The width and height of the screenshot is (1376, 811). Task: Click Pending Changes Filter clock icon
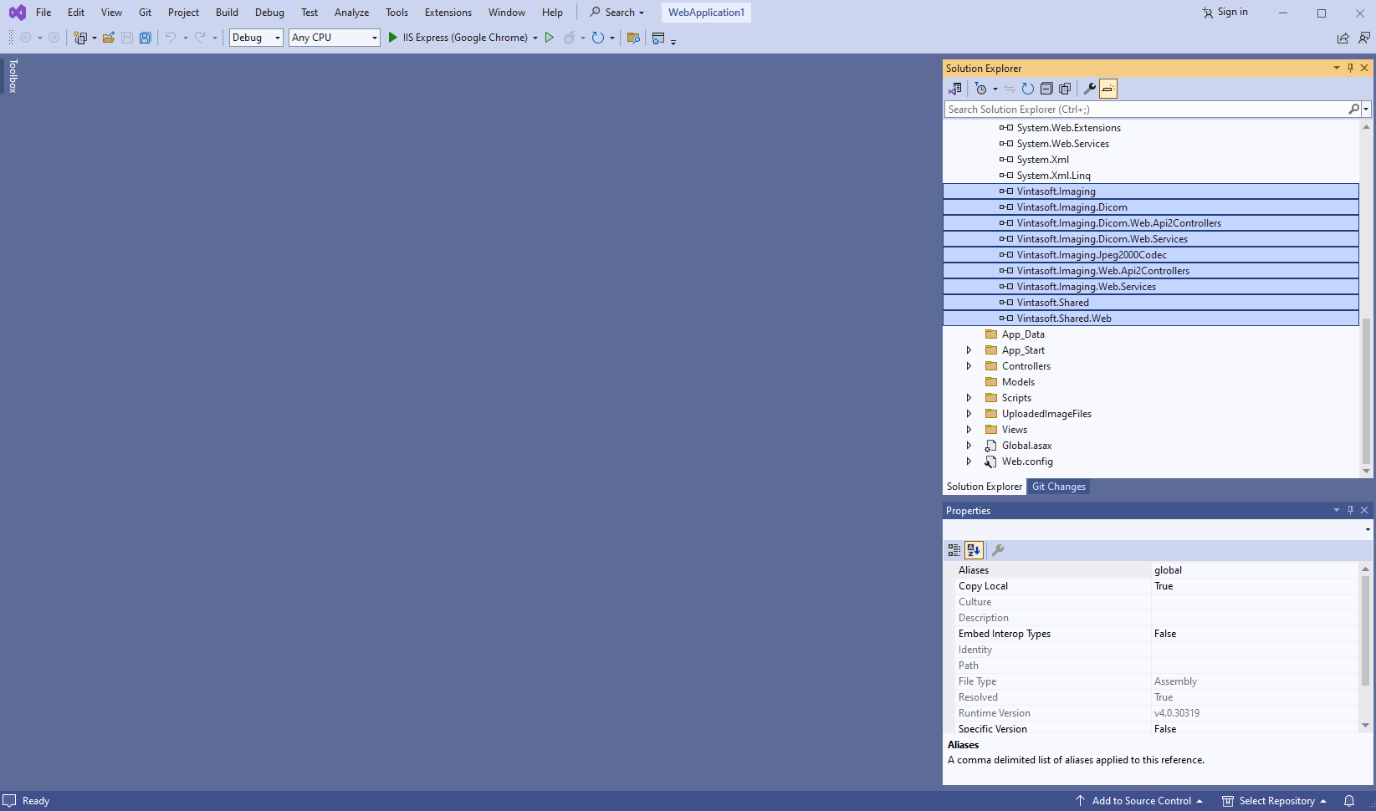coord(981,89)
